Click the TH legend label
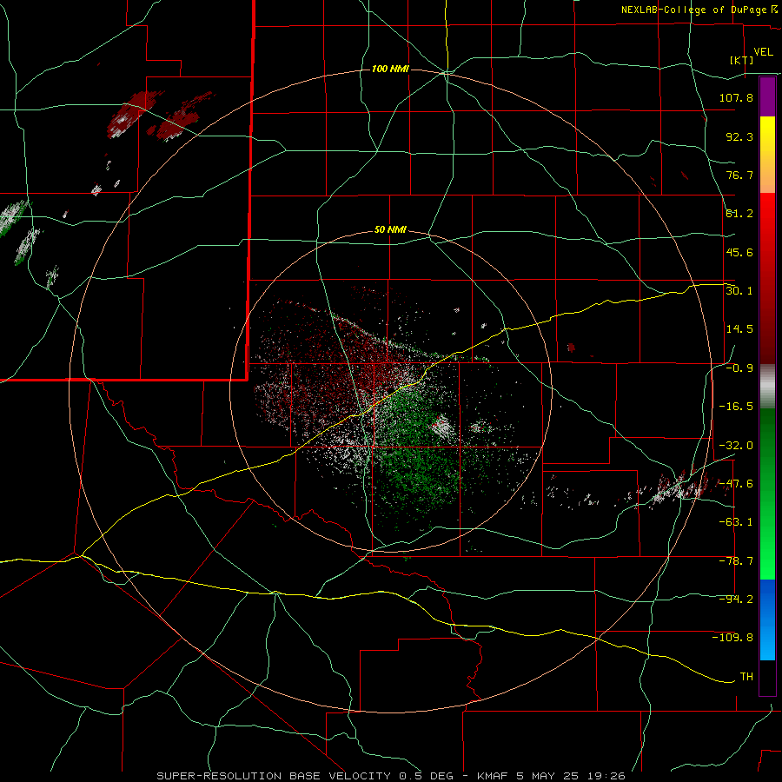 746,676
